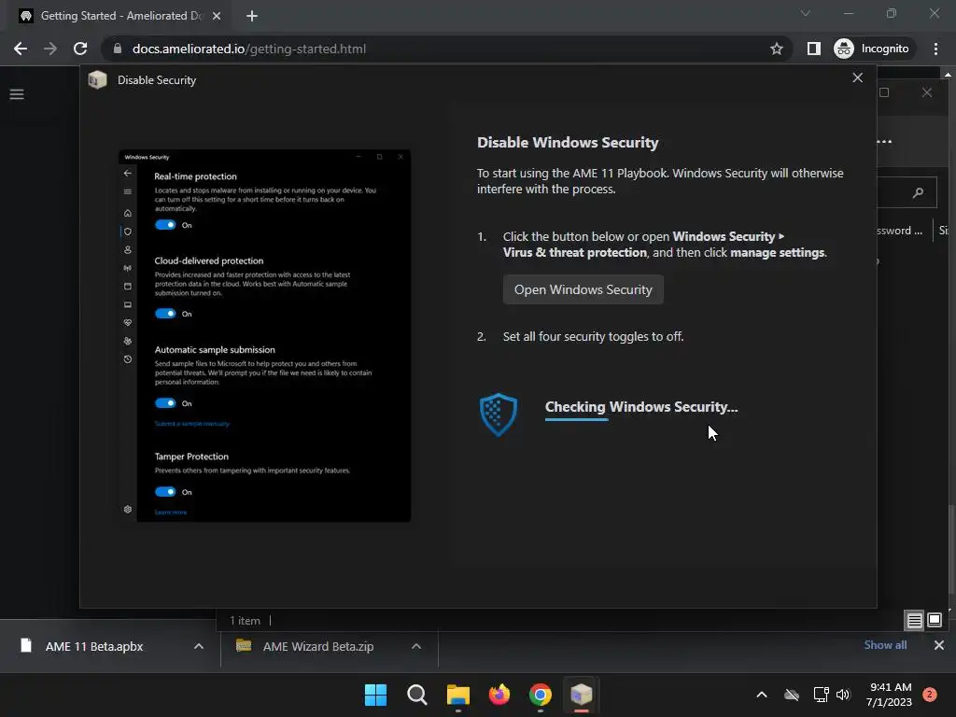Switch to details view in File Explorer

coord(914,621)
